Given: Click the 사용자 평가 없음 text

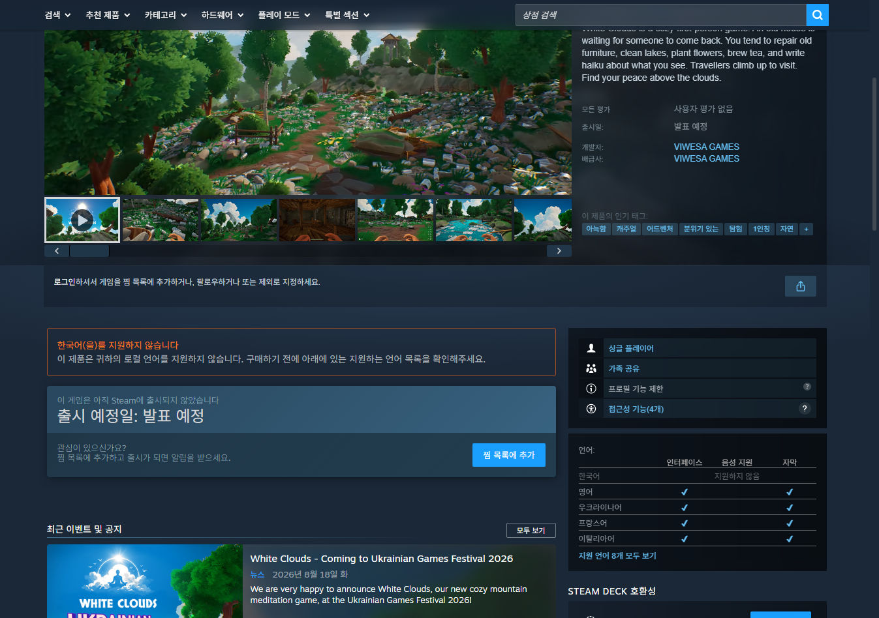Looking at the screenshot, I should 703,109.
